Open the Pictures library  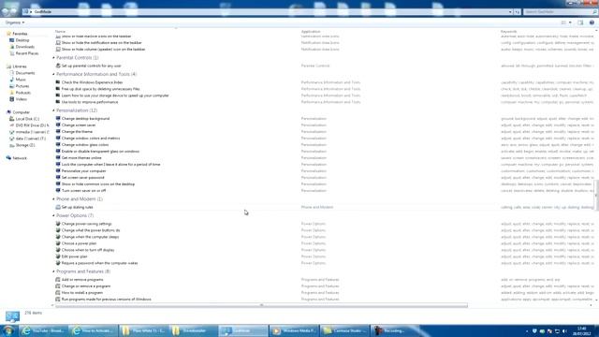tap(22, 86)
